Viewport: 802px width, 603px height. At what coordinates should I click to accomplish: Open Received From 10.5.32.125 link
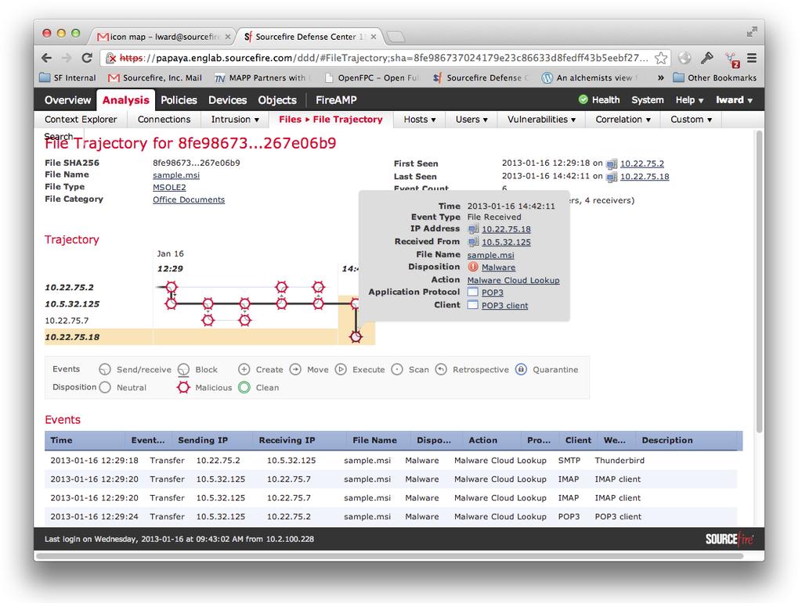click(506, 242)
